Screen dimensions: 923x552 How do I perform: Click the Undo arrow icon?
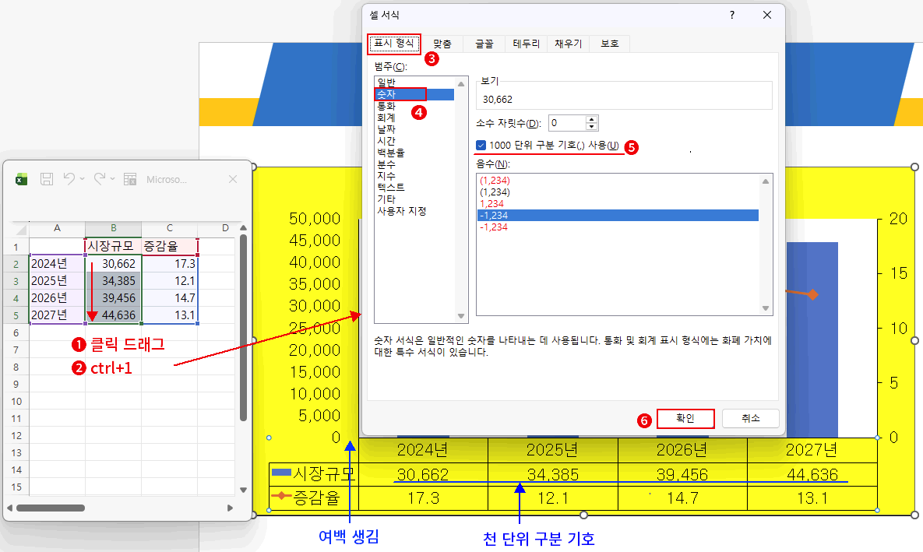tap(69, 179)
